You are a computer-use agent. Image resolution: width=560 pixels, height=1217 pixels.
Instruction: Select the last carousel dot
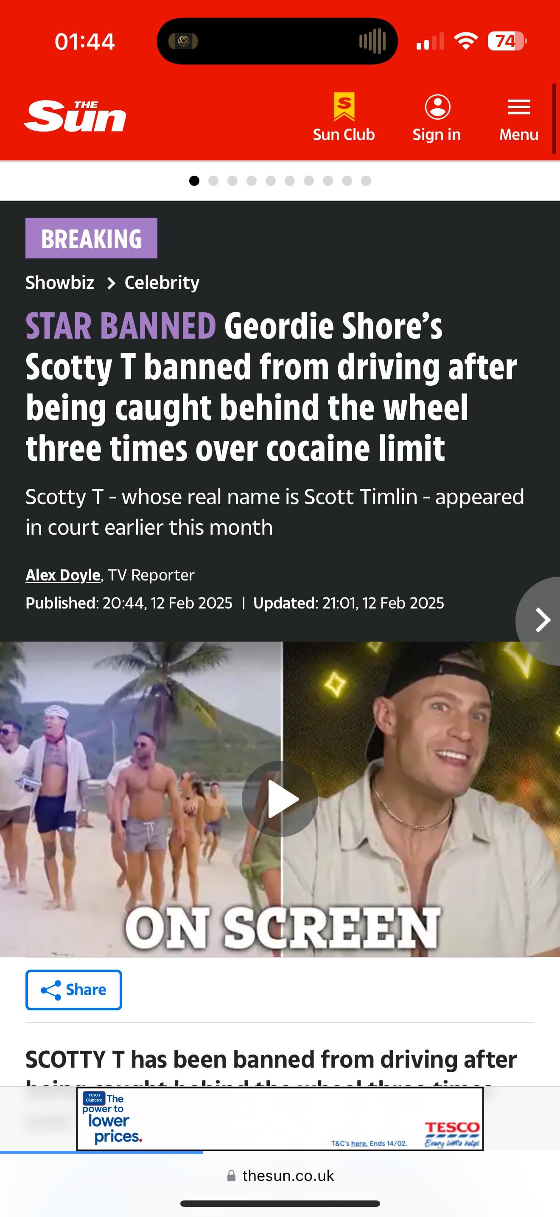coord(366,180)
